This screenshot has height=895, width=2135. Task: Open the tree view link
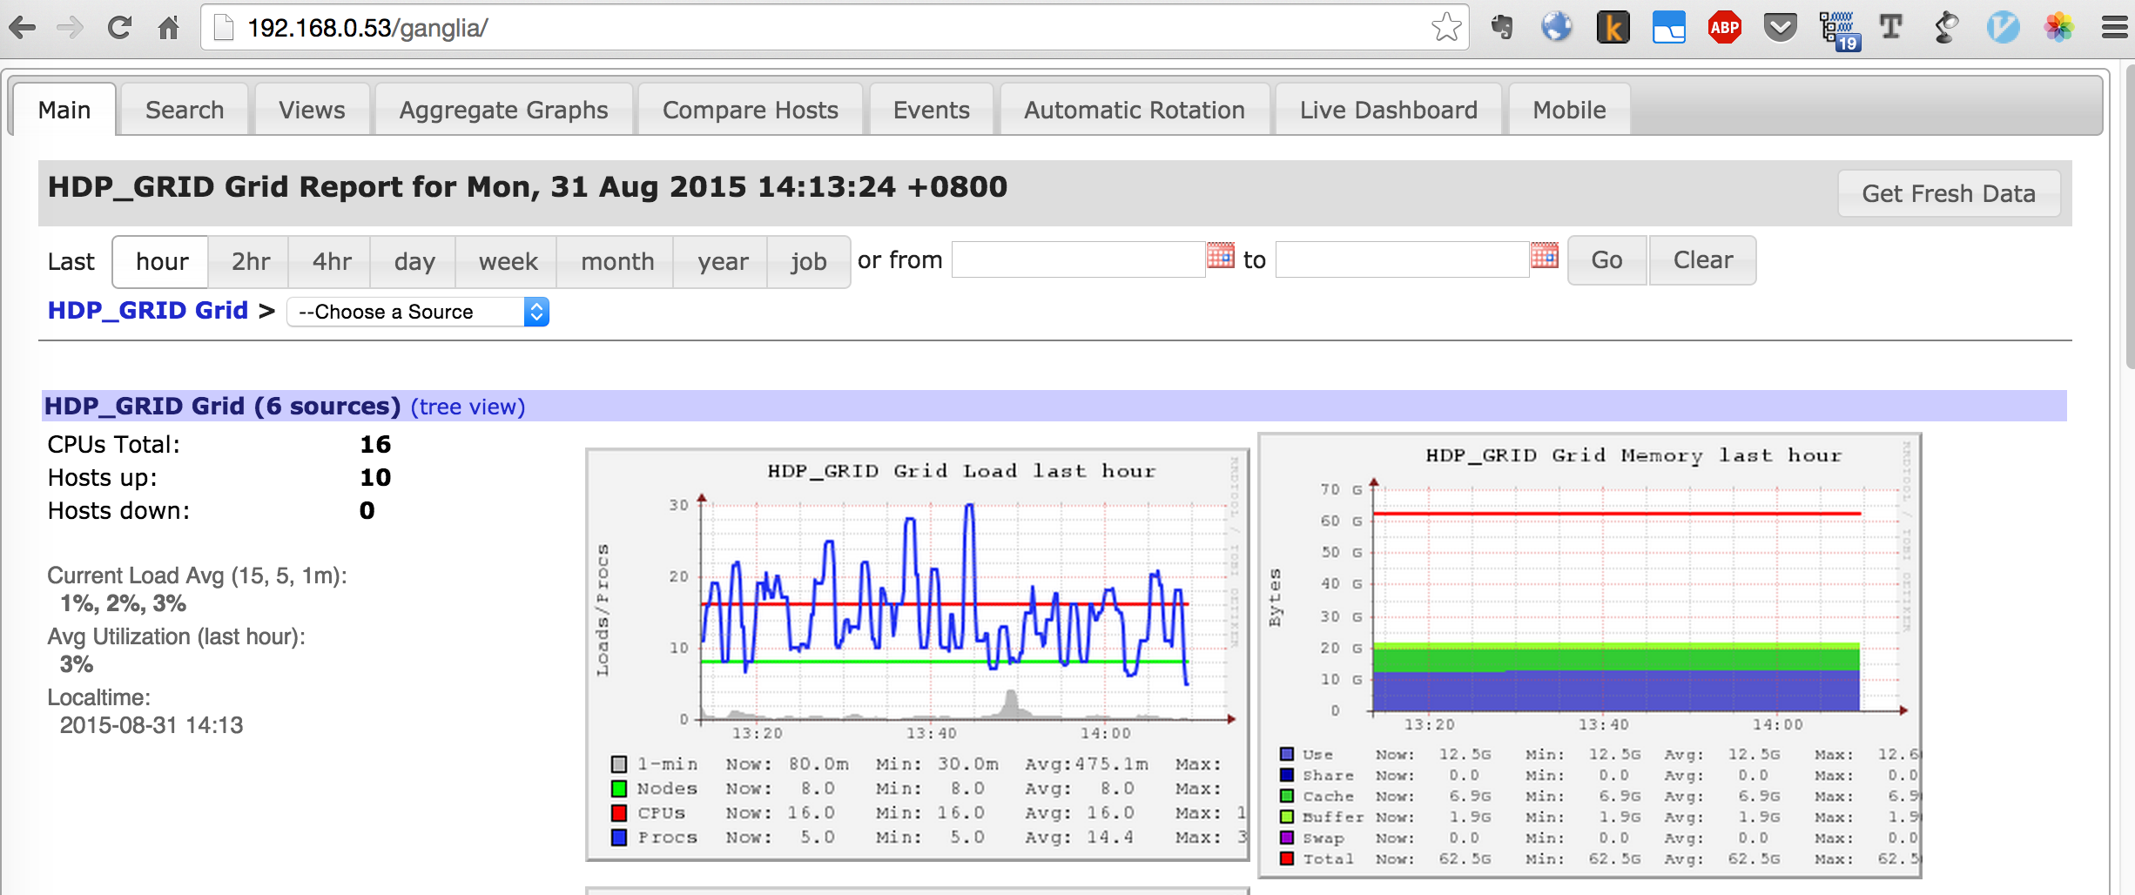click(468, 407)
